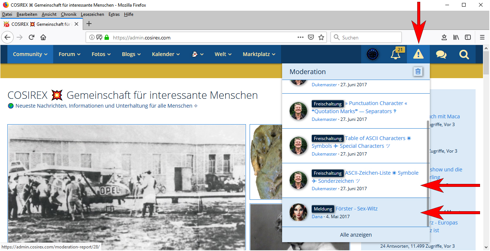Expand the Forum dropdown

pyautogui.click(x=69, y=54)
